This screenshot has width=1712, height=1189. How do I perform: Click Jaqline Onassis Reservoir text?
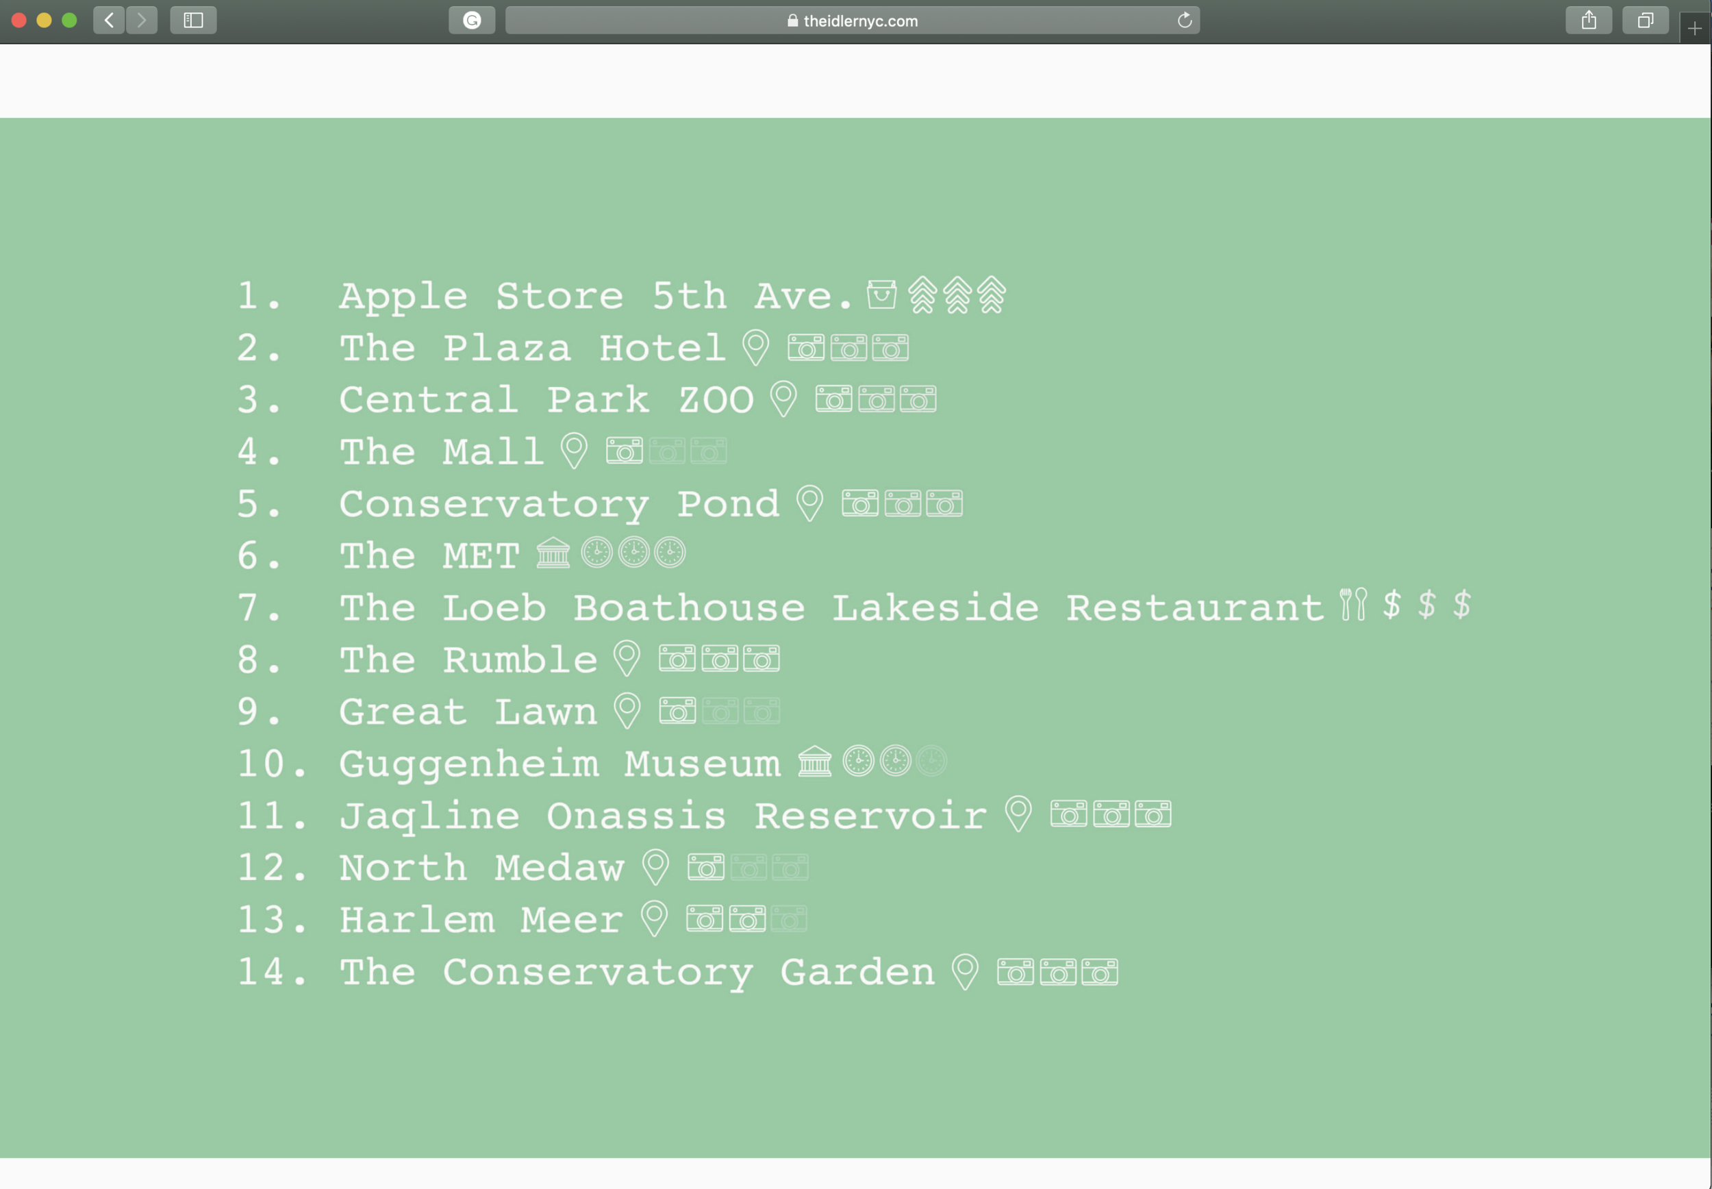tap(664, 816)
